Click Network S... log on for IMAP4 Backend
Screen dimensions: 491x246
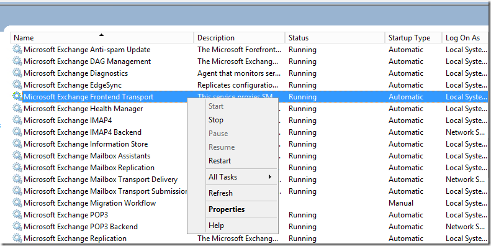pos(466,132)
